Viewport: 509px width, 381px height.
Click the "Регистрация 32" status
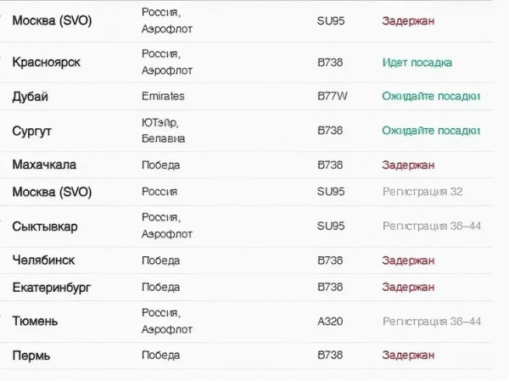pos(422,192)
